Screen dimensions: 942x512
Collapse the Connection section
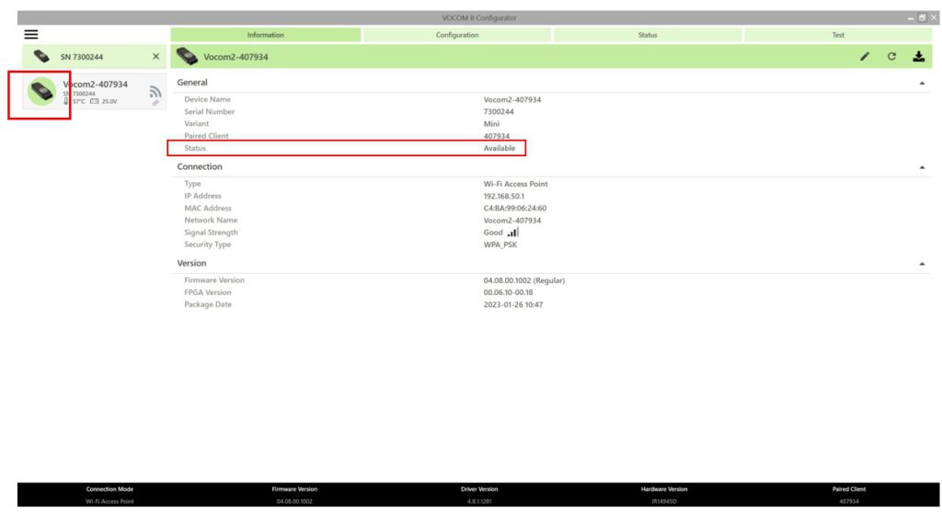click(922, 167)
